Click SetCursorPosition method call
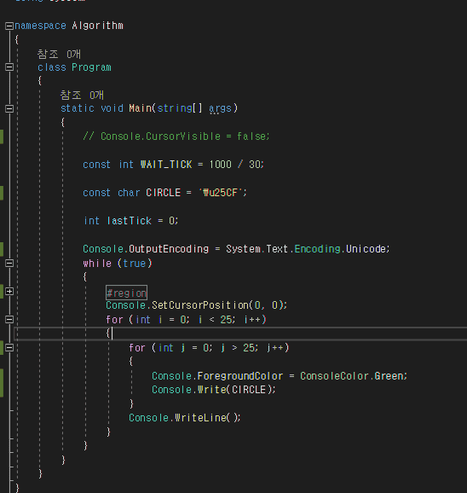The height and width of the screenshot is (493, 467). coord(200,305)
